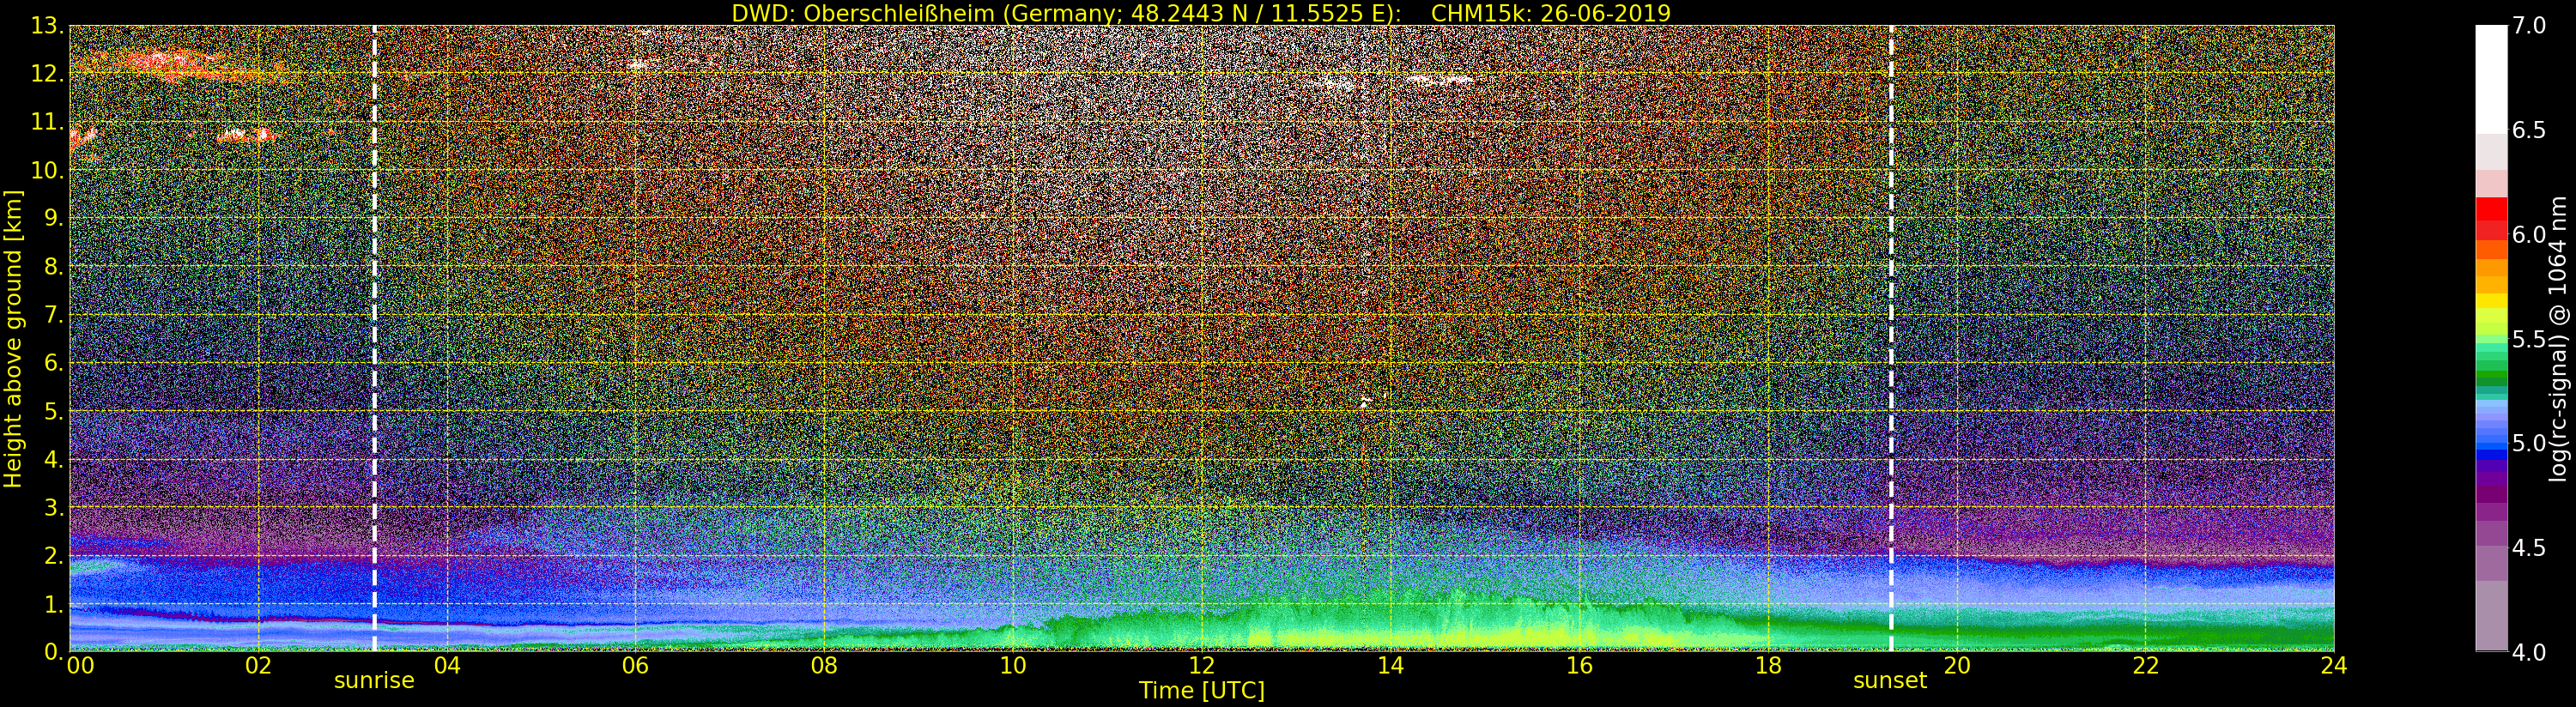Click the '00' tick on the time axis
Screen dimensions: 2576x707
point(80,666)
